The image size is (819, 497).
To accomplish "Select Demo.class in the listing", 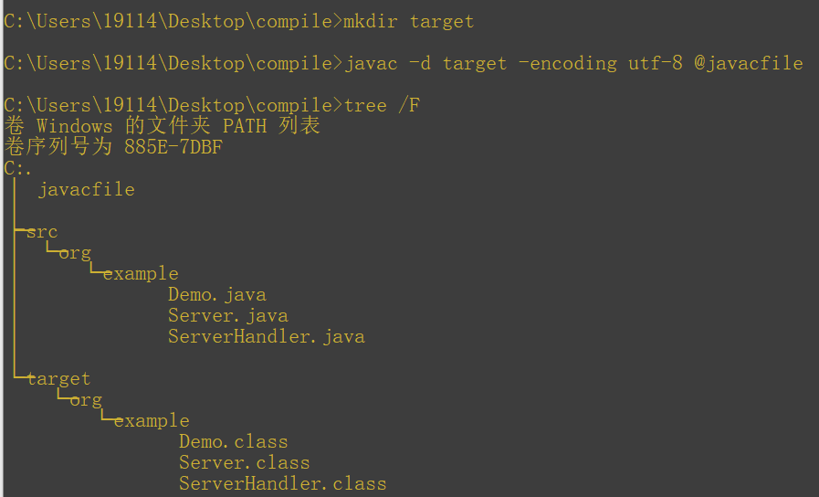I will pos(234,441).
